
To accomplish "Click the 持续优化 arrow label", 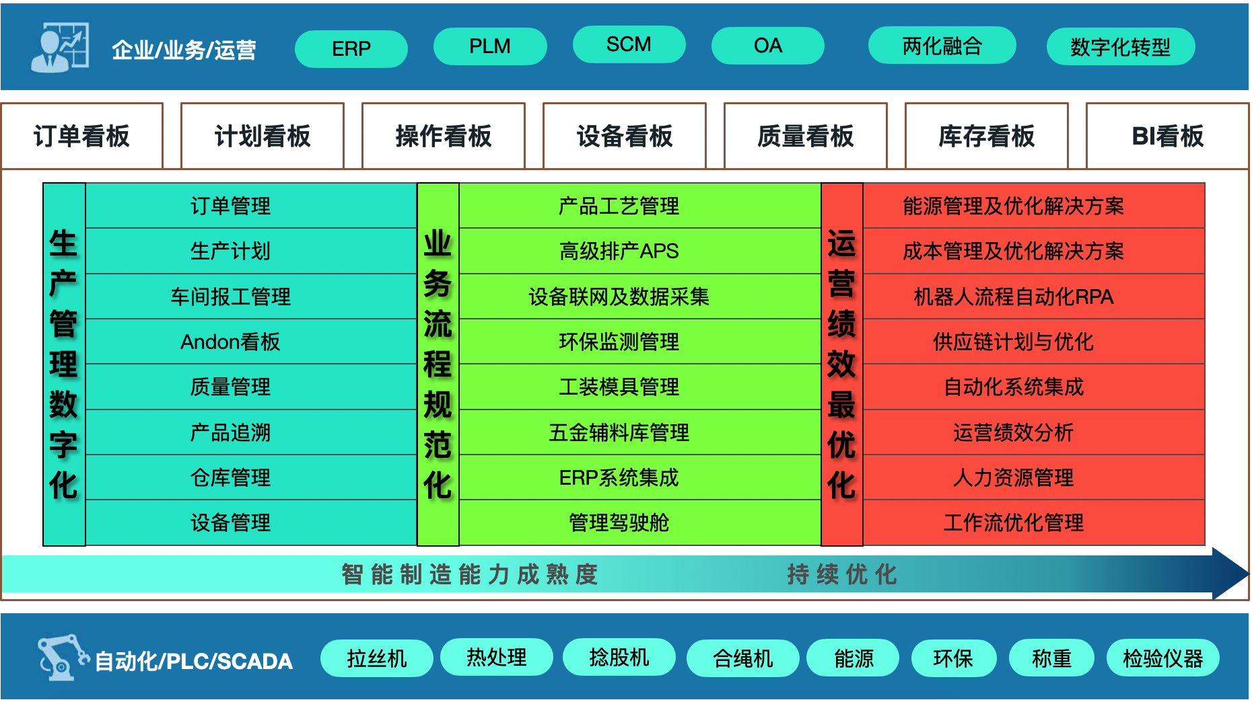I will tap(842, 574).
